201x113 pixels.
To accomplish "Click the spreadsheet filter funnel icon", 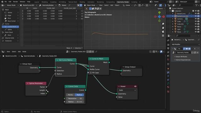I will pos(81,5).
